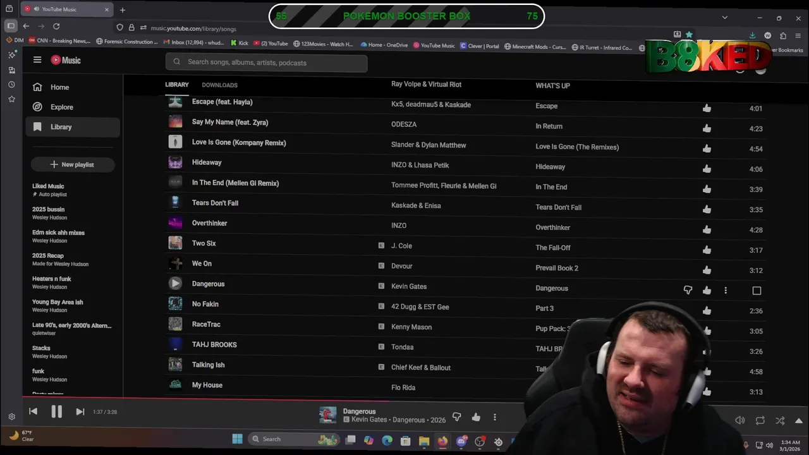Tick the checkbox on Dangerous row
This screenshot has width=809, height=455.
tap(757, 291)
